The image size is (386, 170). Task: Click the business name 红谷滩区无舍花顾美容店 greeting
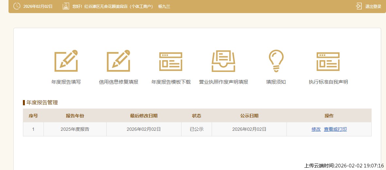tap(114, 7)
